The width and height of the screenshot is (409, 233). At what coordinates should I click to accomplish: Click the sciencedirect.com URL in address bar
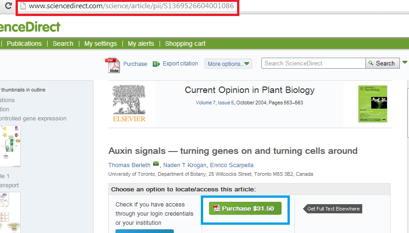click(x=131, y=6)
